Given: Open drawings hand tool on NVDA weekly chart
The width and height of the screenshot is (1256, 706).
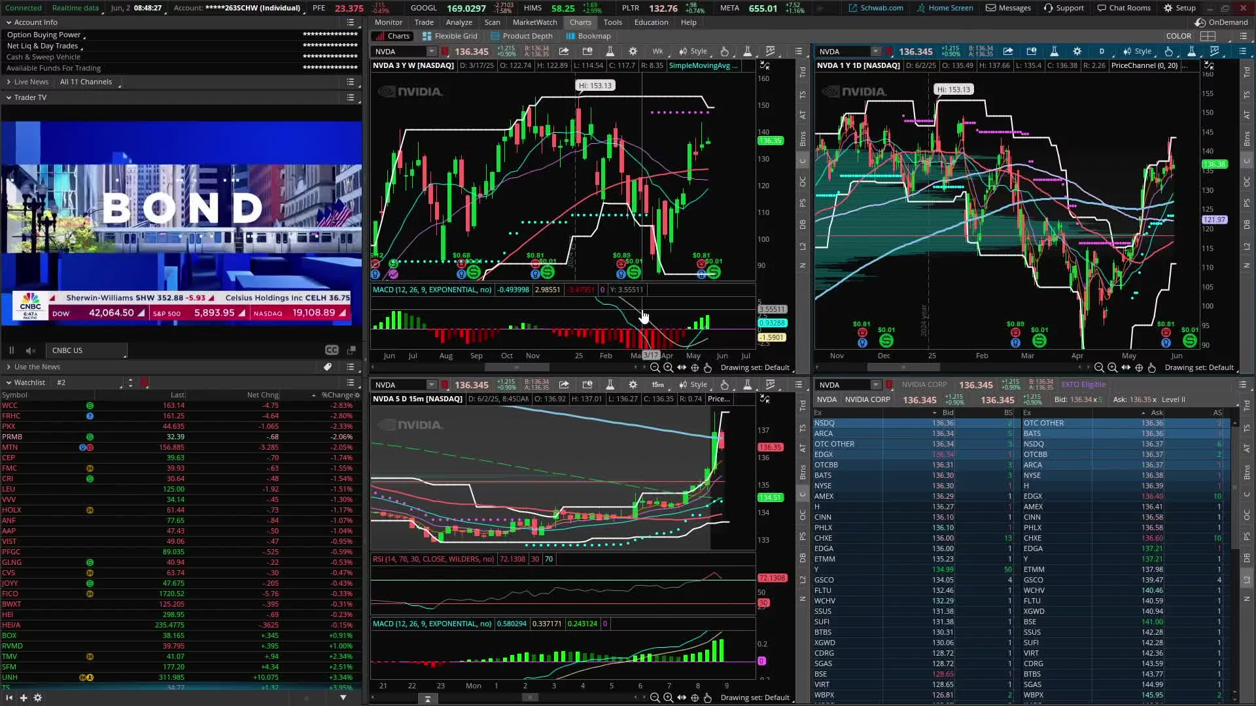Looking at the screenshot, I should (x=724, y=52).
